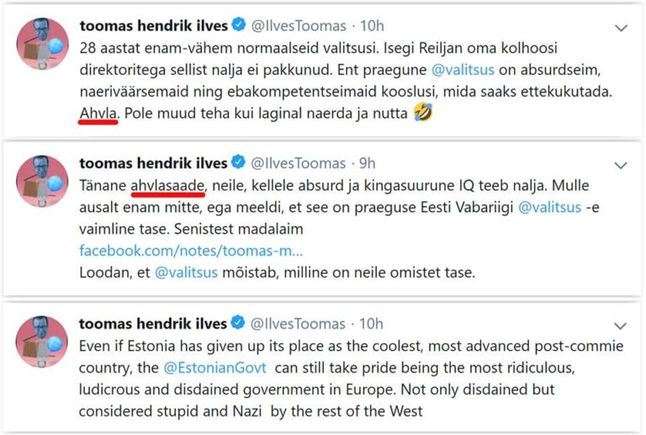Screen dimensions: 646x435
Task: Click the author name in the second tweet
Action: point(152,162)
